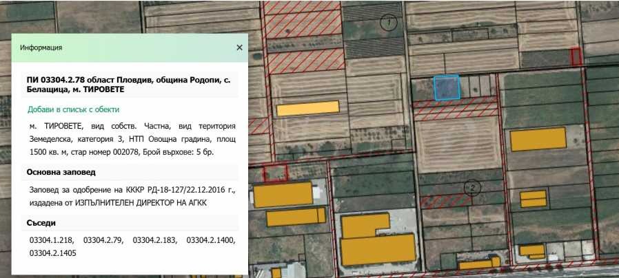Click the circled number 2 map label
This screenshot has height=278, width=619.
point(471,188)
